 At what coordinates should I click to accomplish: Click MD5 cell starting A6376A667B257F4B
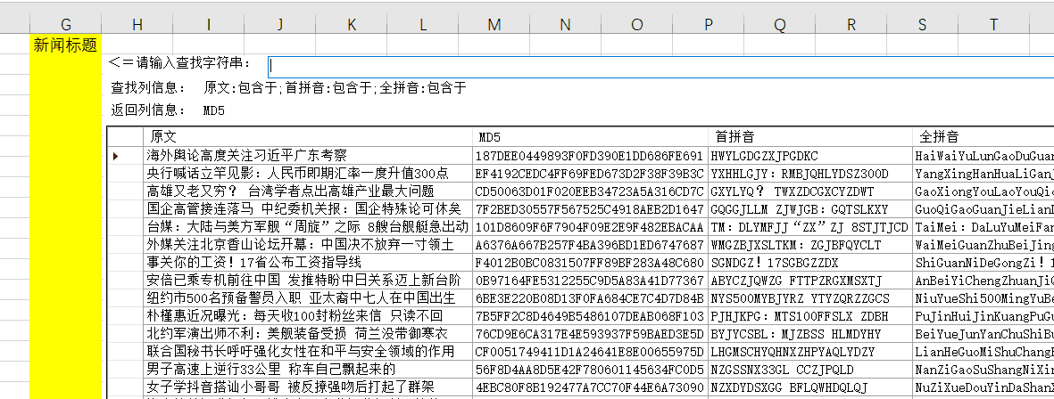tap(590, 244)
